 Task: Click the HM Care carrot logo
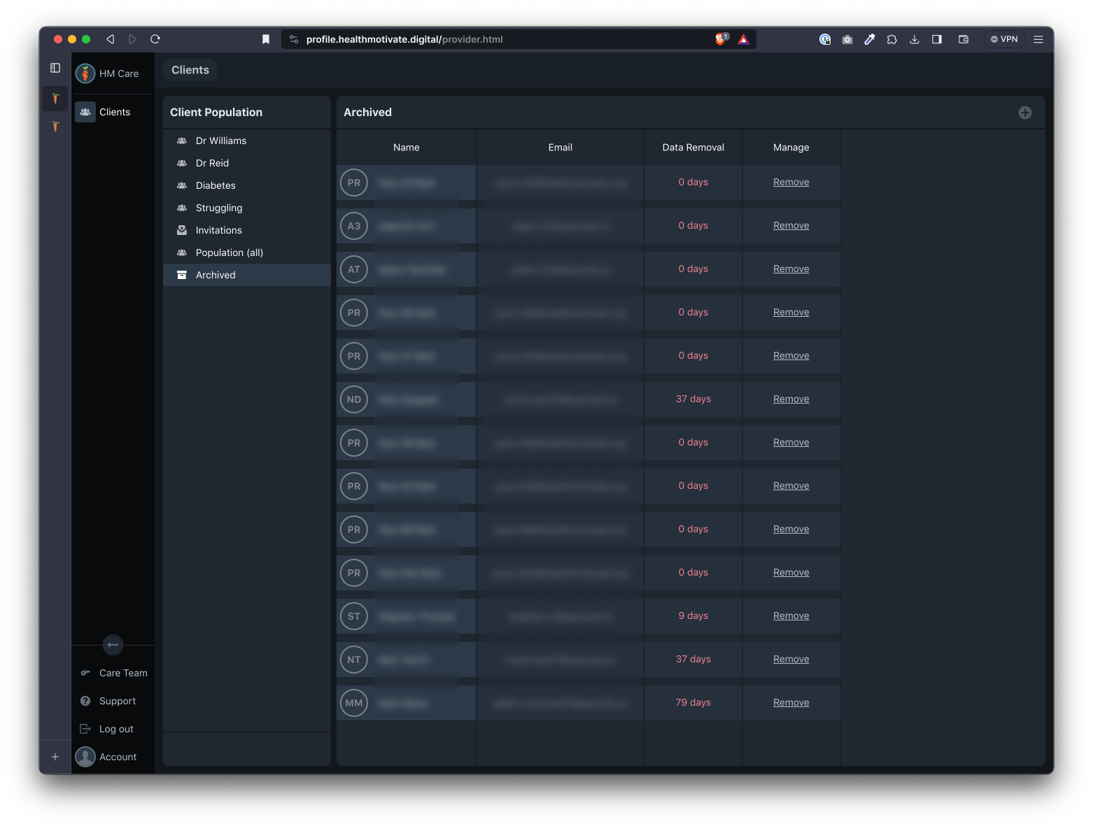point(85,73)
